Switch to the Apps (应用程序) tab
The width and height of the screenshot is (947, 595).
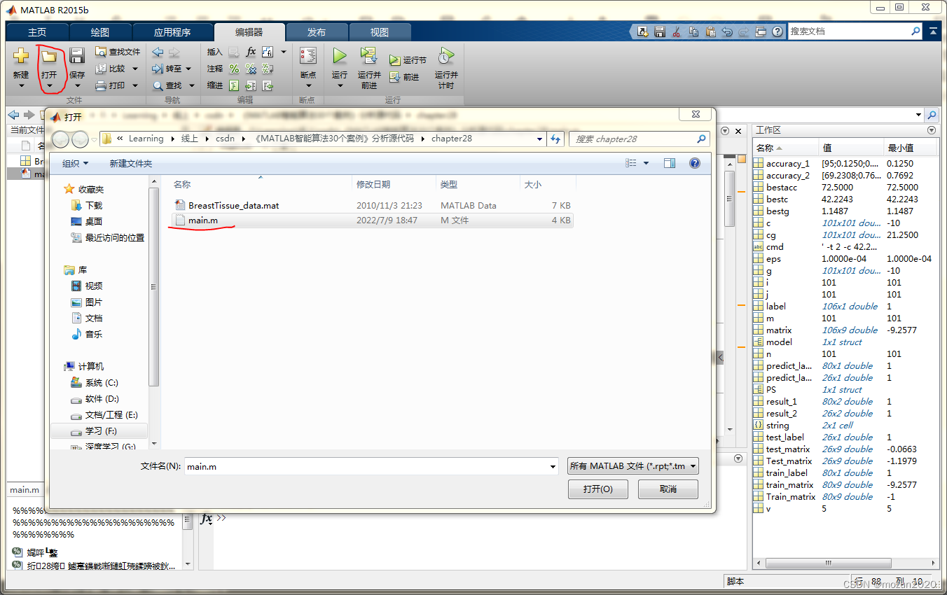[x=172, y=32]
